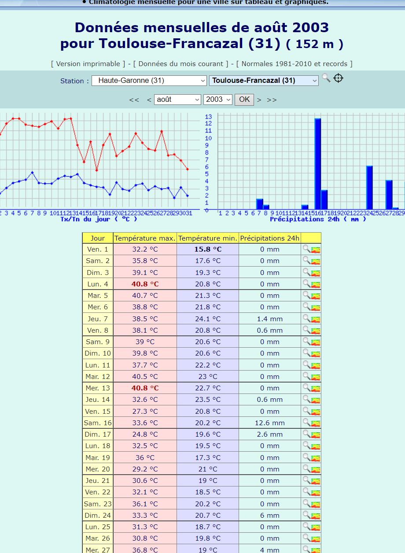Viewport: 405px width, 553px height.
Task: Open the Toulouse-Francazal (31) station dropdown
Action: (264, 81)
